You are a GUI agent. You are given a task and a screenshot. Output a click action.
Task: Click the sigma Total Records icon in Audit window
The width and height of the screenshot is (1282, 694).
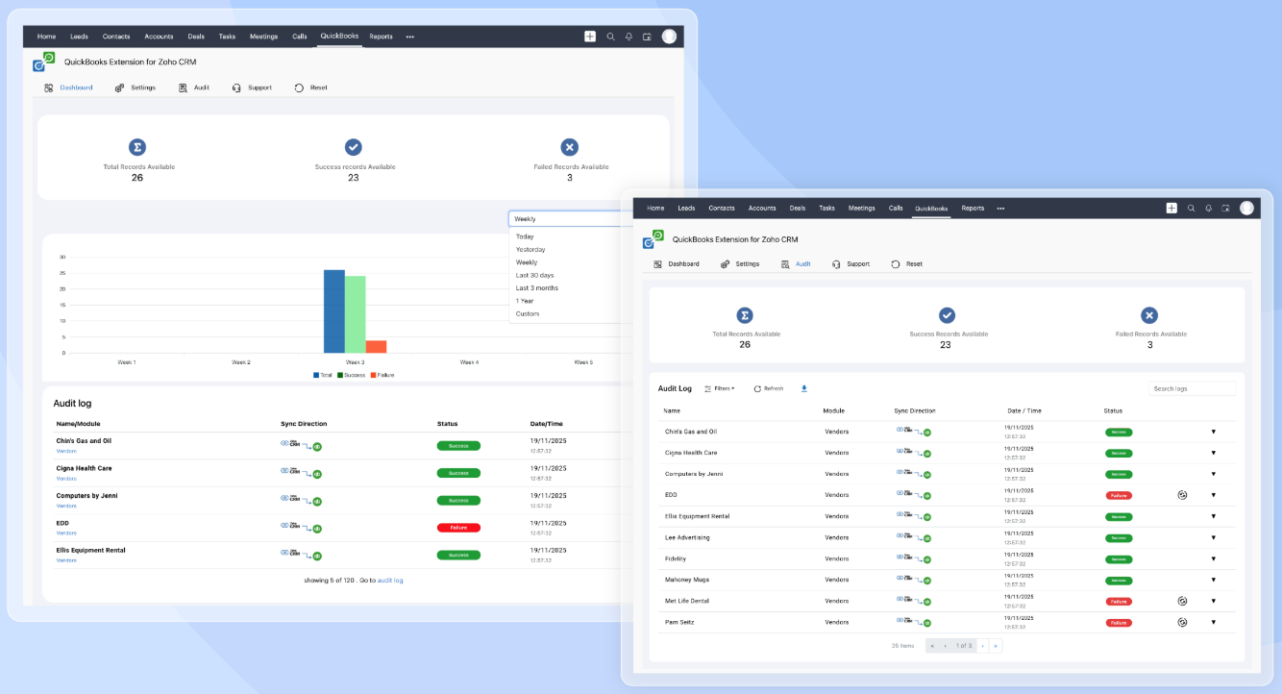tap(745, 315)
